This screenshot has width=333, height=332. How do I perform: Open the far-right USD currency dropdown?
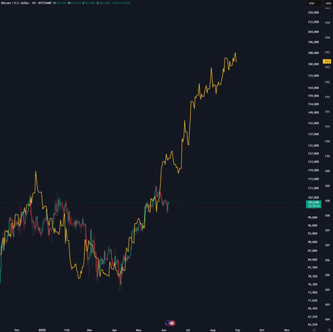(328, 3)
